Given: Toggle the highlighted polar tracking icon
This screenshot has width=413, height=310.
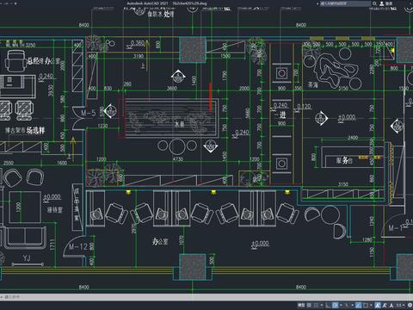Looking at the screenshot, I should [x=336, y=305].
